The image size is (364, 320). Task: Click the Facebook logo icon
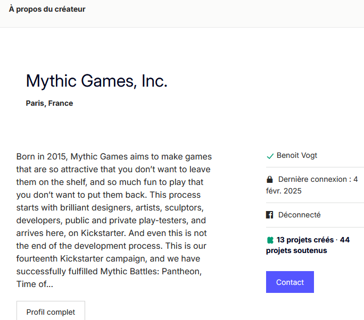269,215
